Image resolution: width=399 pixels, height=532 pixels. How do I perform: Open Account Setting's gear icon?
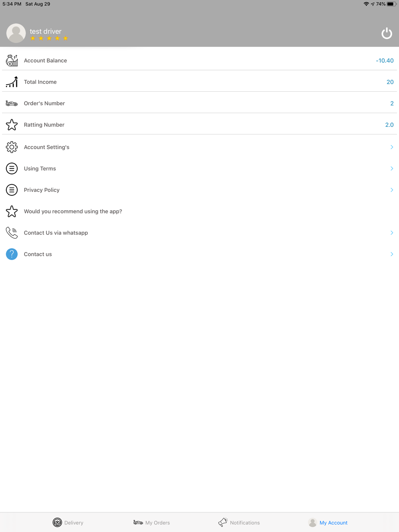(12, 147)
